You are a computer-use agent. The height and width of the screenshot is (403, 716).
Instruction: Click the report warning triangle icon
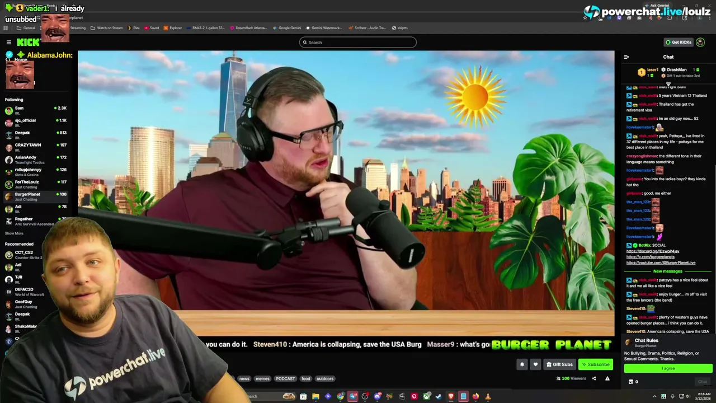tap(607, 378)
